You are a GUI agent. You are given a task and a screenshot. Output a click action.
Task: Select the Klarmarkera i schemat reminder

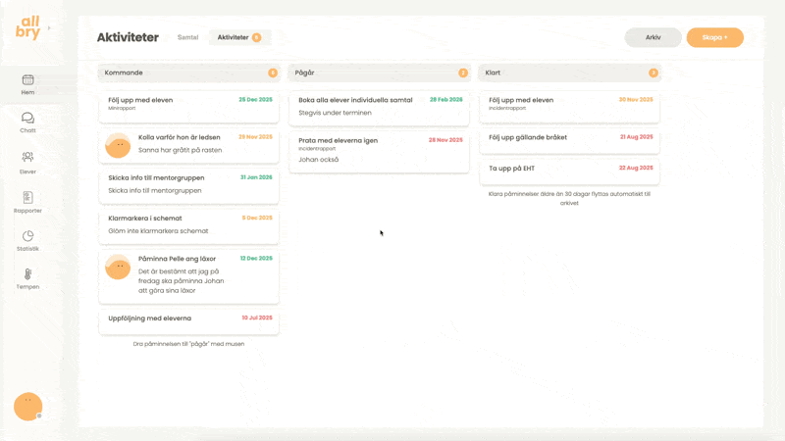pyautogui.click(x=188, y=224)
